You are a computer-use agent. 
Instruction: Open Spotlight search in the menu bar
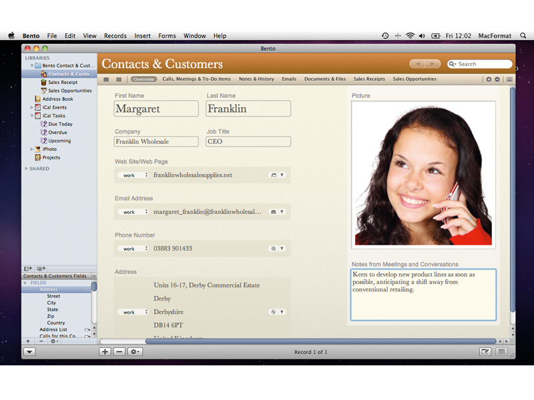(523, 36)
